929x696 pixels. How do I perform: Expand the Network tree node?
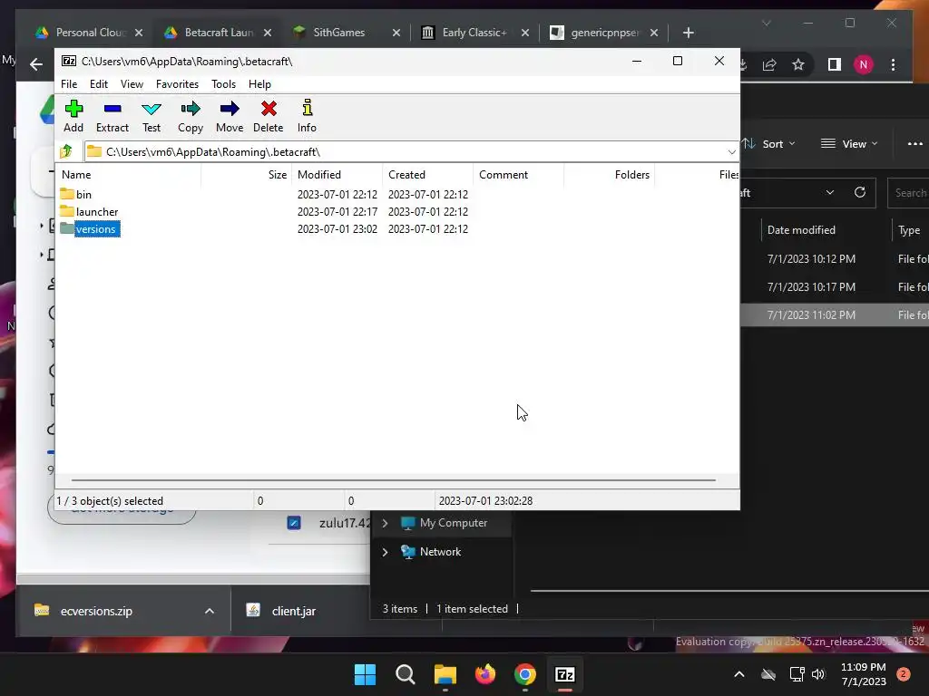click(385, 552)
